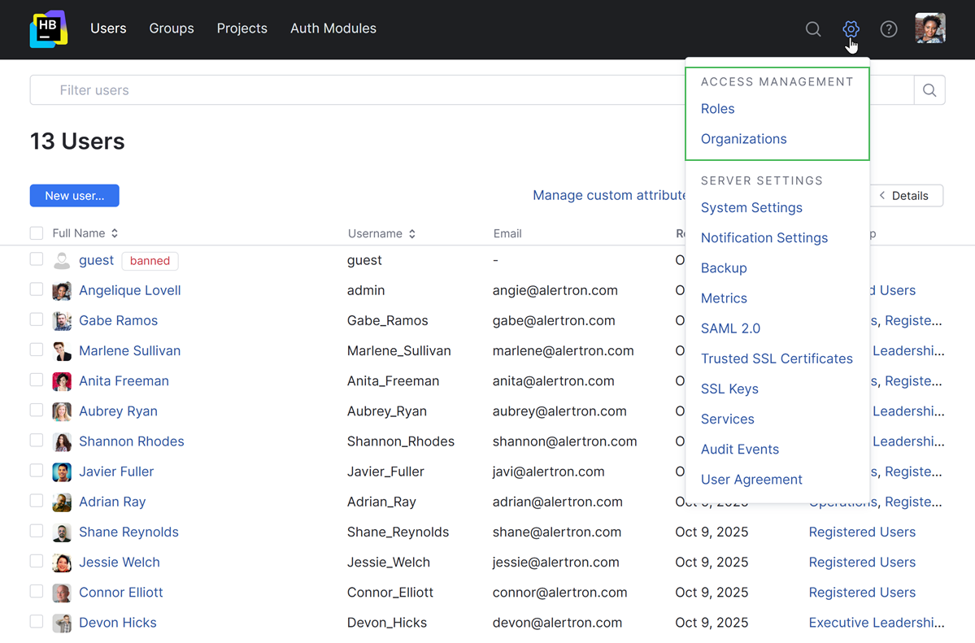Toggle the select-all checkbox in header

pos(37,233)
